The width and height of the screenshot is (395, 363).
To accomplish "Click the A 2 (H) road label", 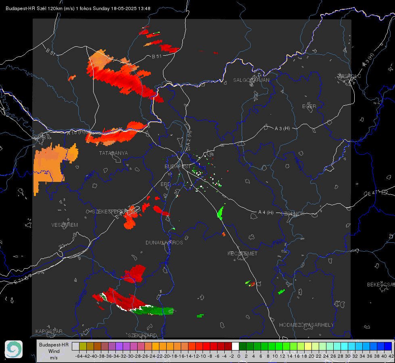I will coord(189,139).
